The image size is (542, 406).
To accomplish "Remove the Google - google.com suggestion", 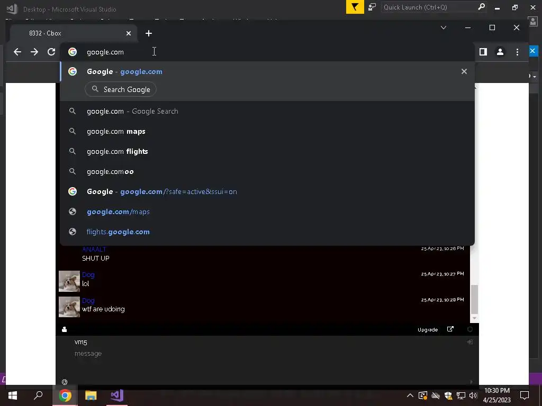I will pos(464,71).
